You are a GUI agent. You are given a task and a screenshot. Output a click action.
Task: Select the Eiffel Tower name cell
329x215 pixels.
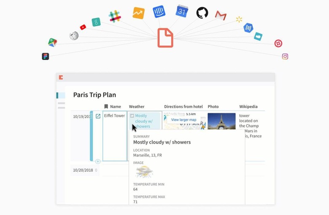[115, 136]
